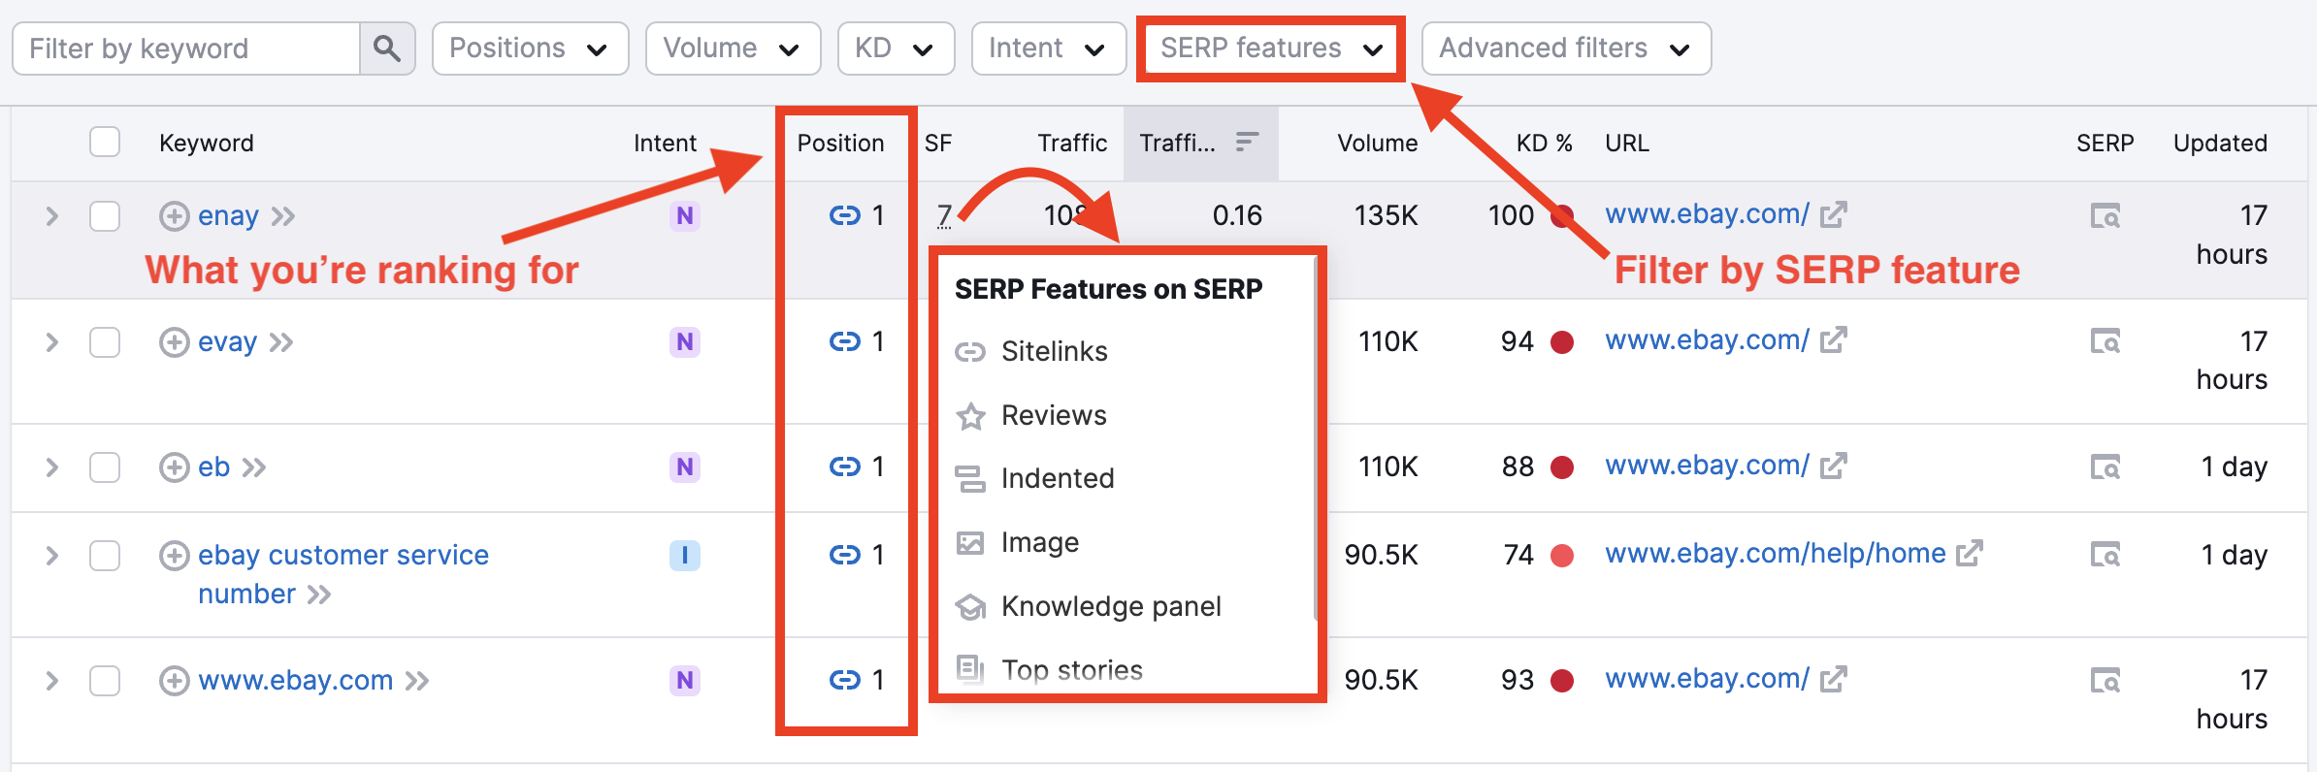Open external link icon for the enay URL
The width and height of the screenshot is (2317, 772).
(x=1833, y=214)
